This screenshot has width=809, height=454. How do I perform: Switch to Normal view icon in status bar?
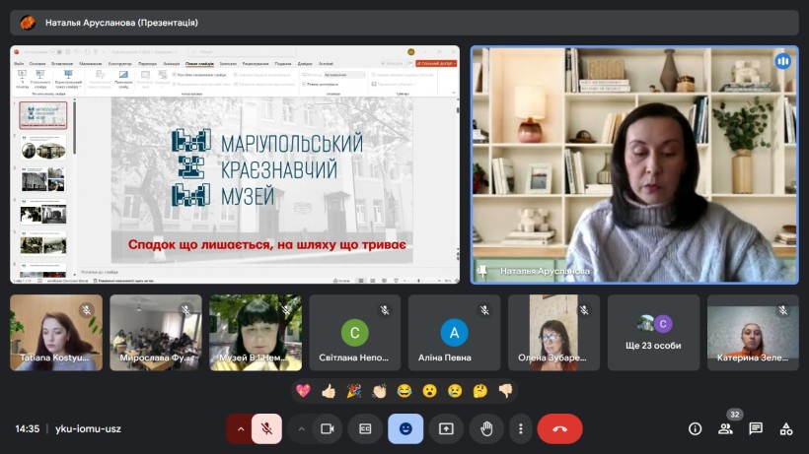pyautogui.click(x=361, y=281)
